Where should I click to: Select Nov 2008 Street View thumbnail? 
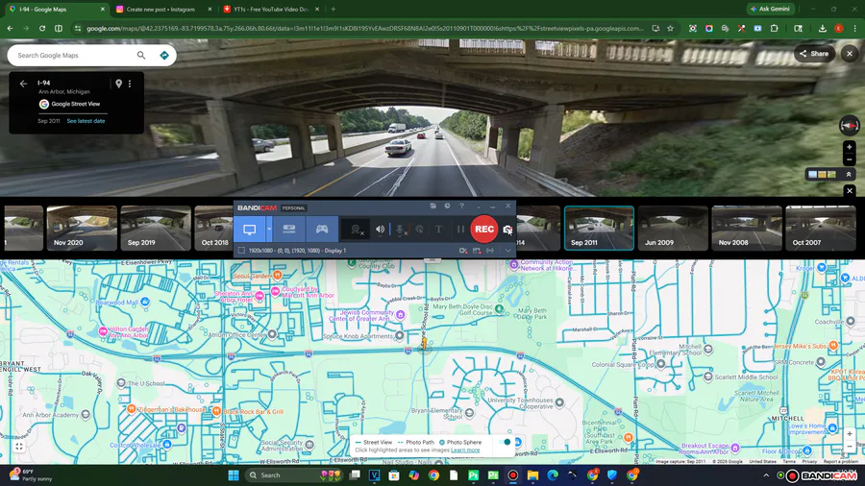[x=747, y=229]
